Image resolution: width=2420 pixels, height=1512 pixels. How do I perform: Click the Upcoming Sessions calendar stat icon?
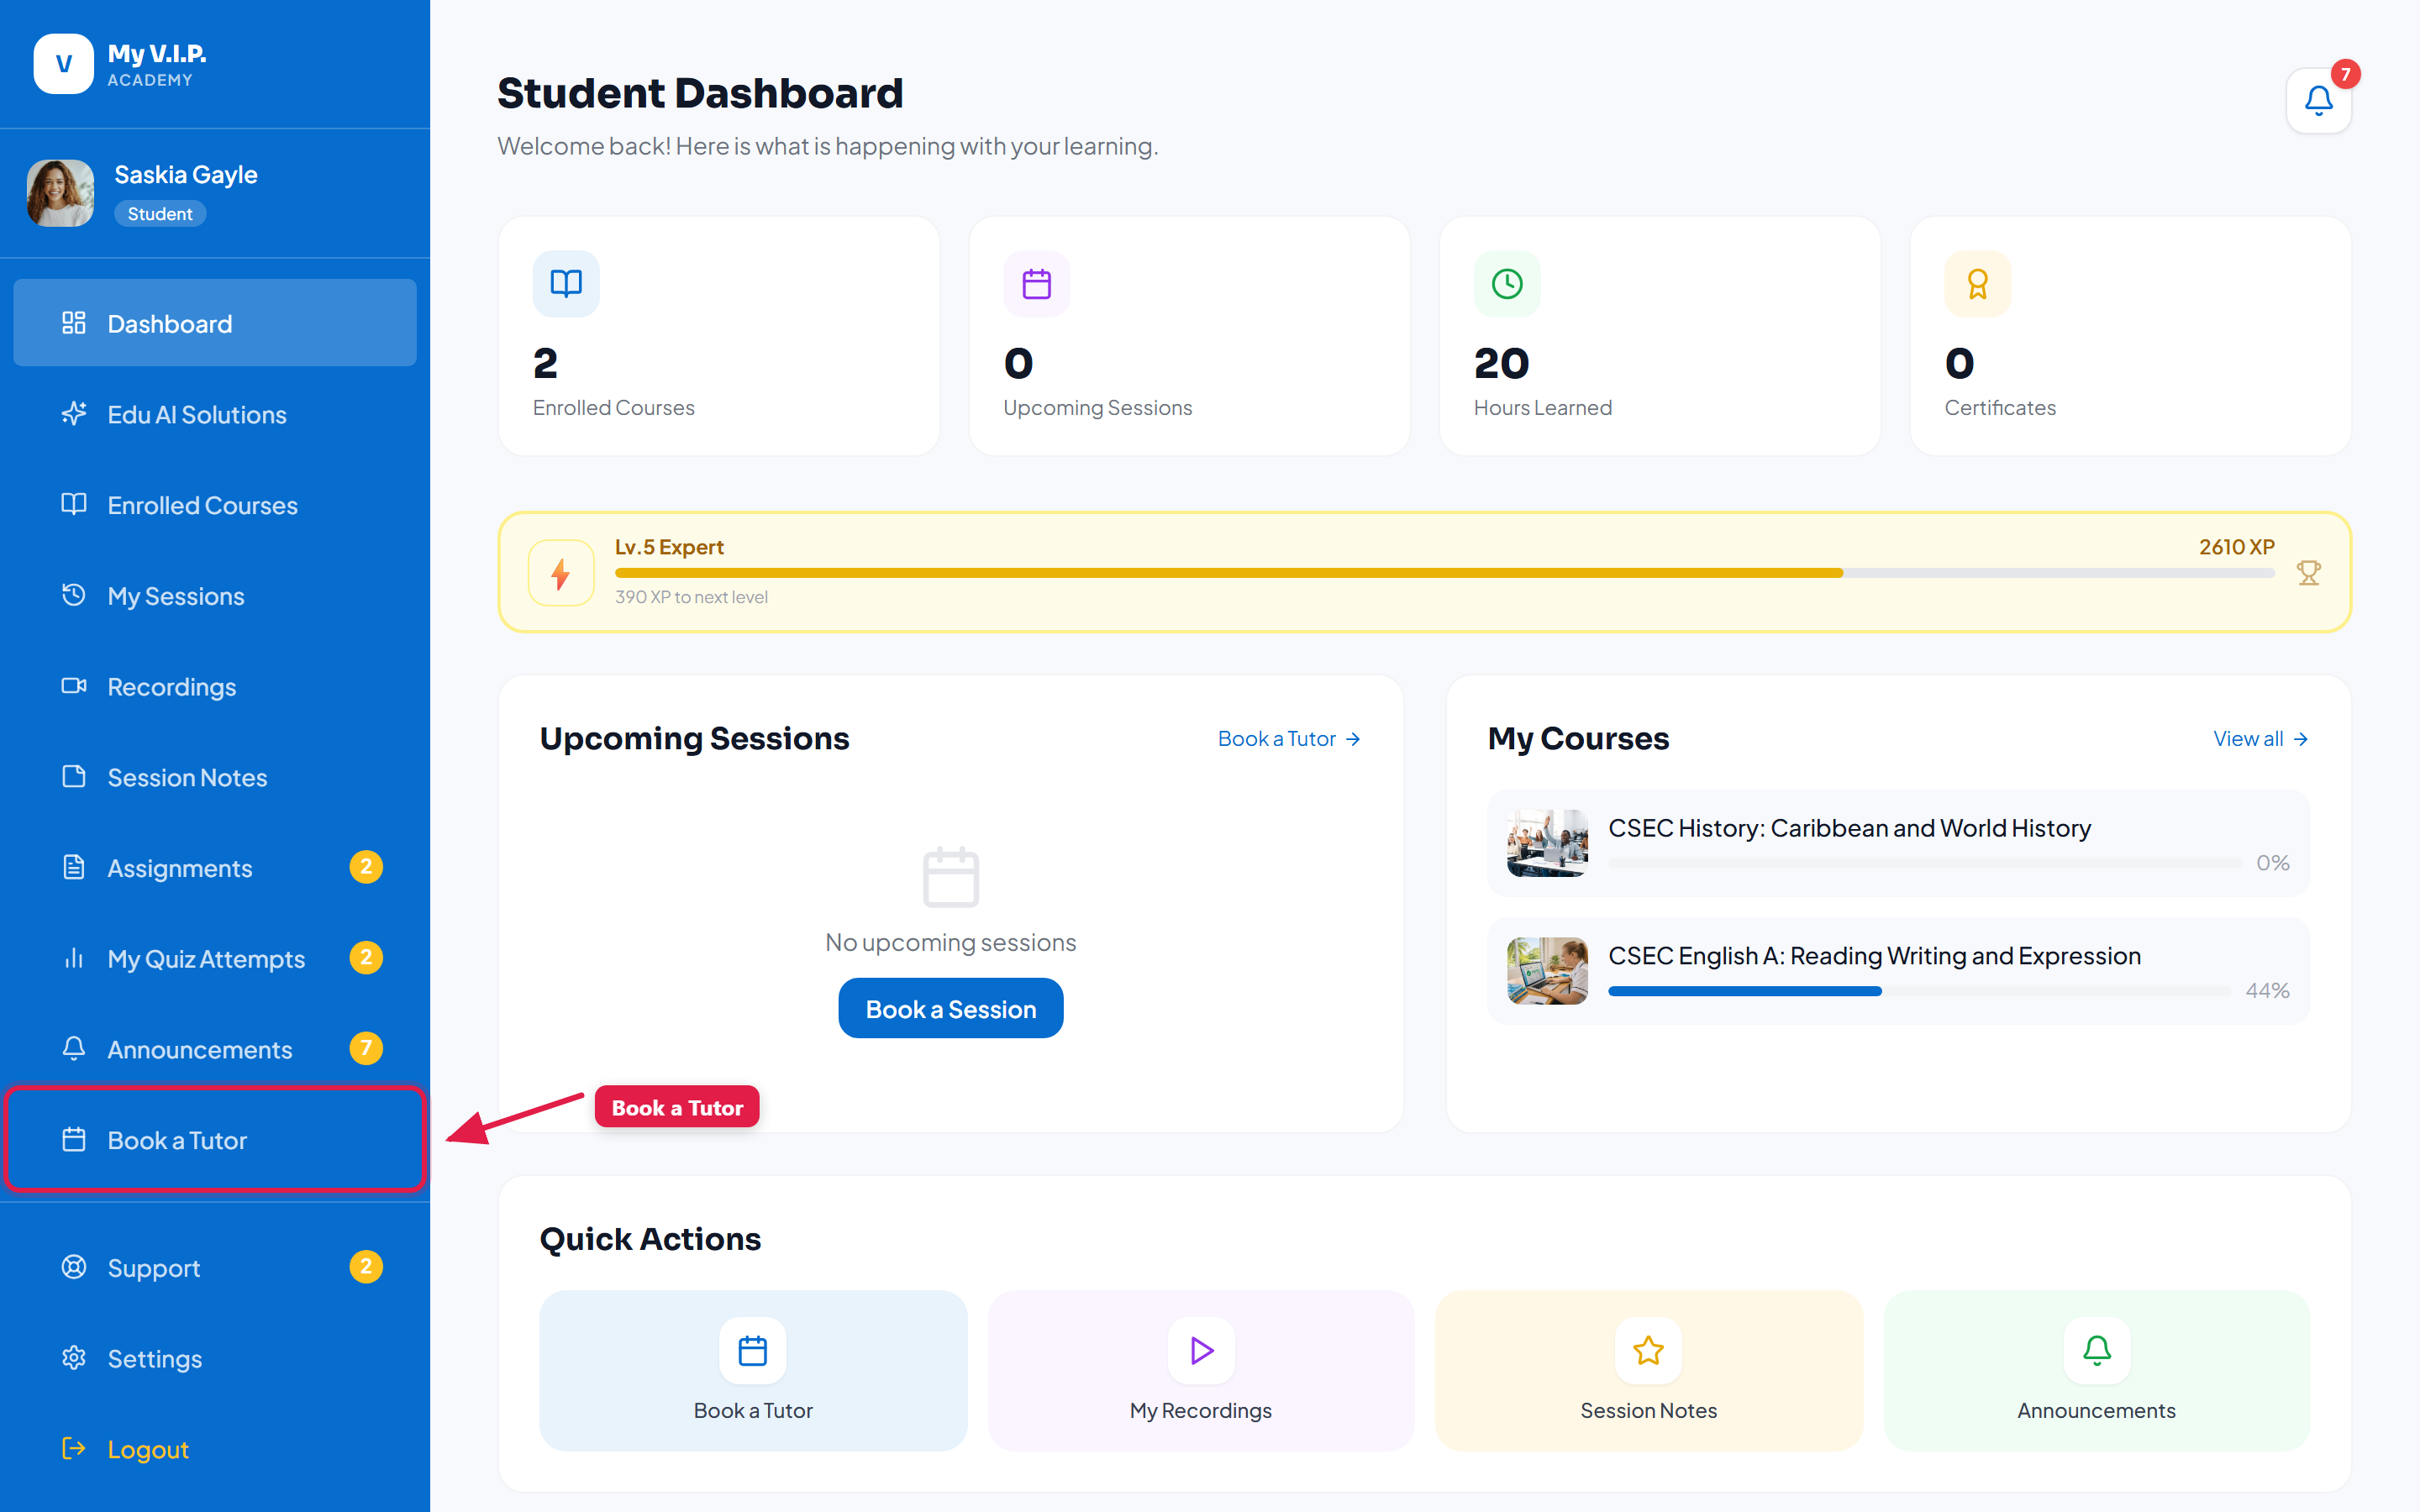pos(1037,284)
